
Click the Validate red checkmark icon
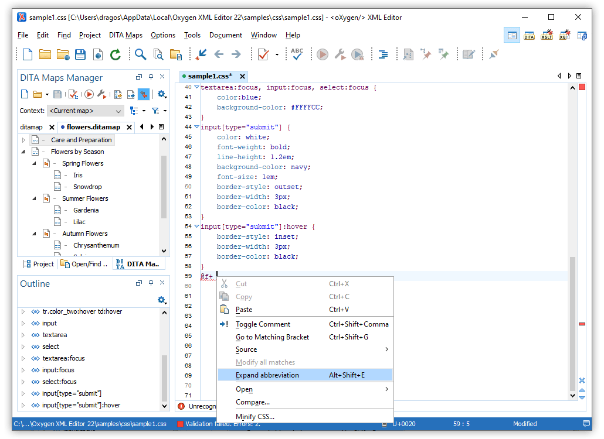[x=263, y=54]
